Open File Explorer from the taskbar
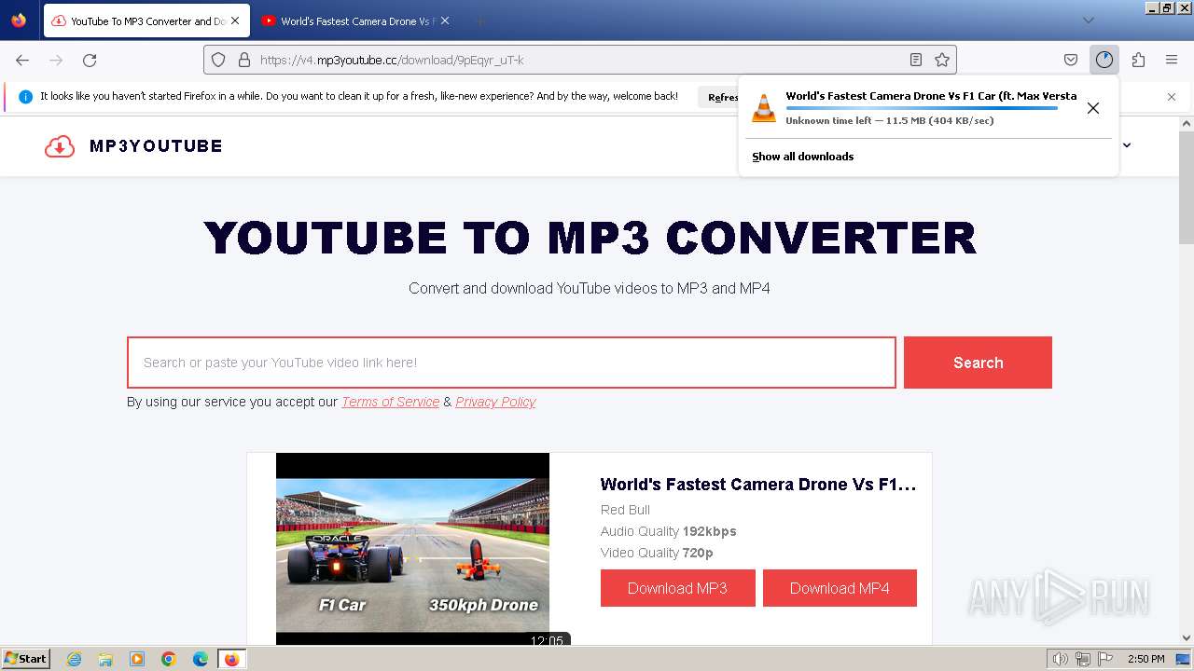1194x671 pixels. pyautogui.click(x=105, y=659)
